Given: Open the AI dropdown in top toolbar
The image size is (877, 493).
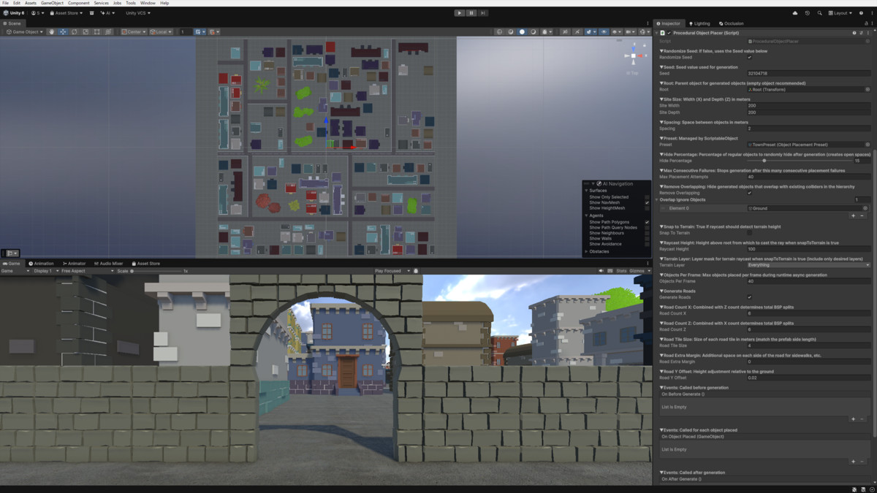Looking at the screenshot, I should pyautogui.click(x=107, y=13).
